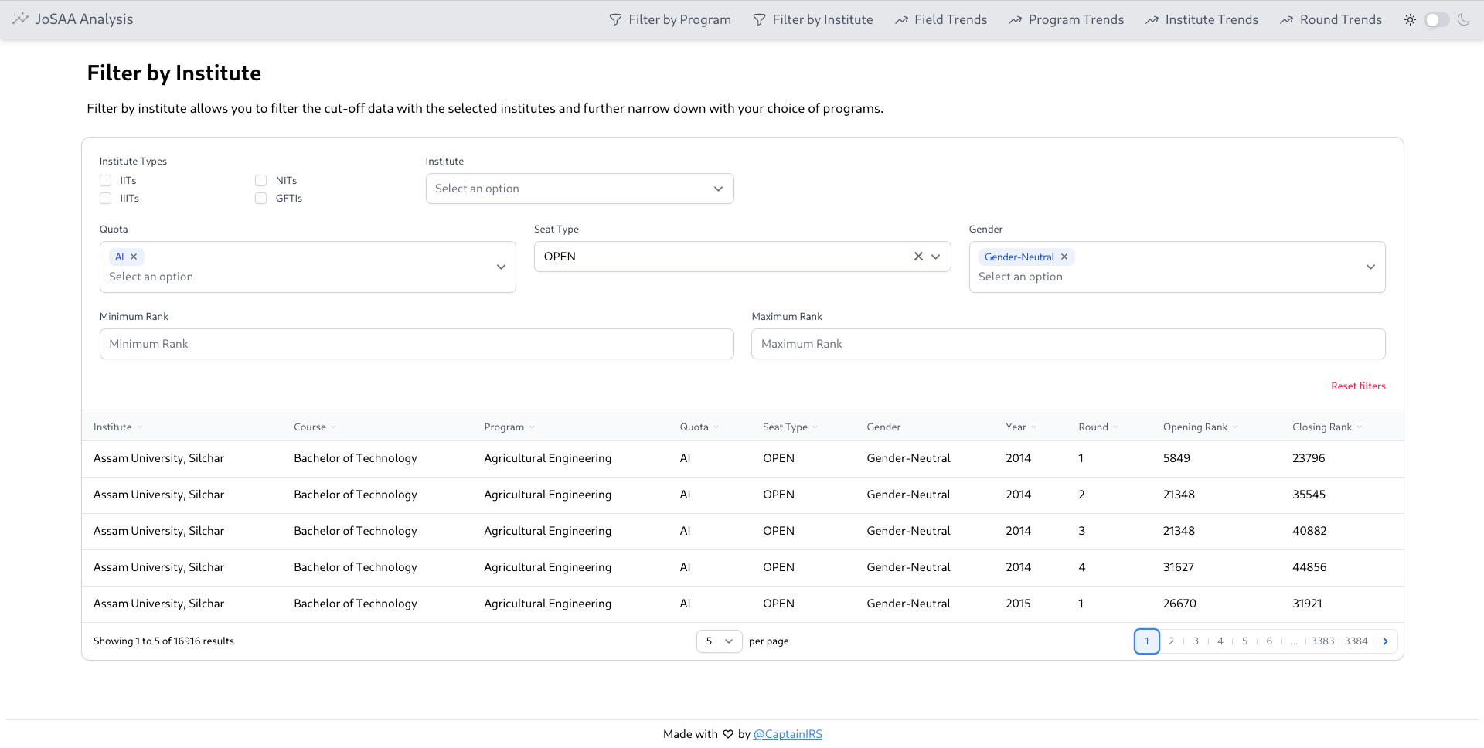Open the Institute selection dropdown
The width and height of the screenshot is (1484, 748).
[579, 188]
